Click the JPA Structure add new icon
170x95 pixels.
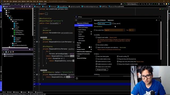coord(3,52)
